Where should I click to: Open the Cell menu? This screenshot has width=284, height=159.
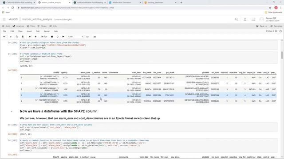(x=38, y=31)
